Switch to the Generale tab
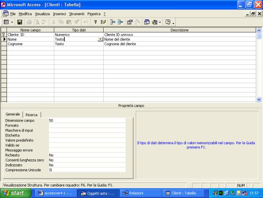 [13, 114]
